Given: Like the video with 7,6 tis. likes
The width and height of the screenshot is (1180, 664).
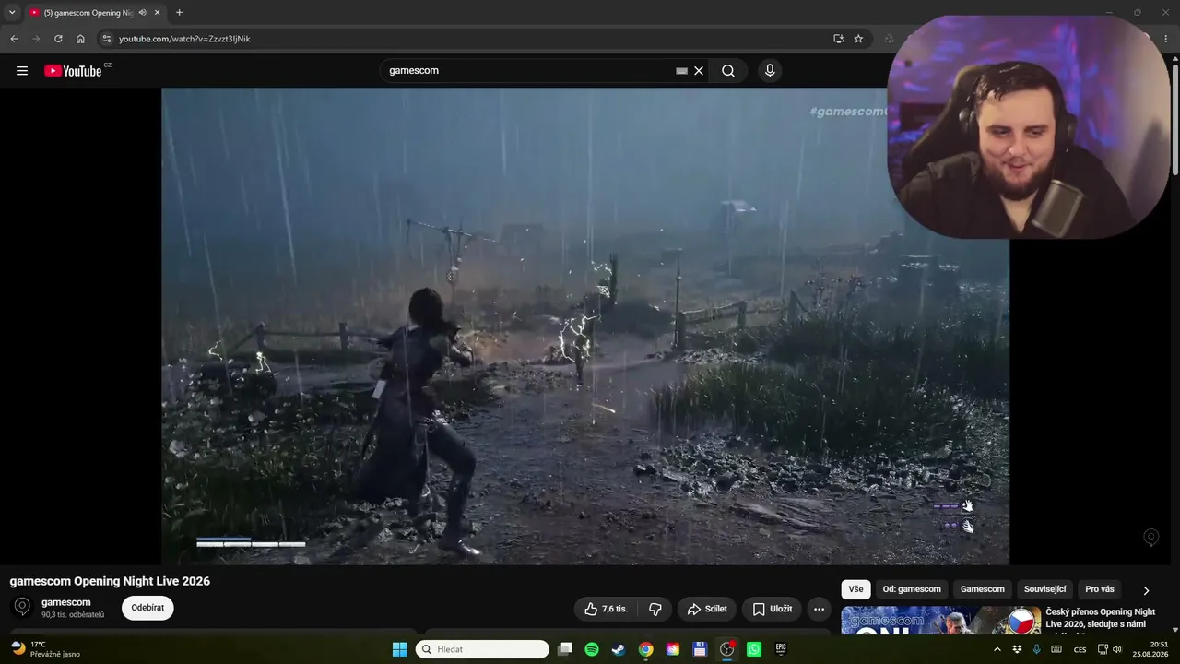Looking at the screenshot, I should click(x=606, y=609).
